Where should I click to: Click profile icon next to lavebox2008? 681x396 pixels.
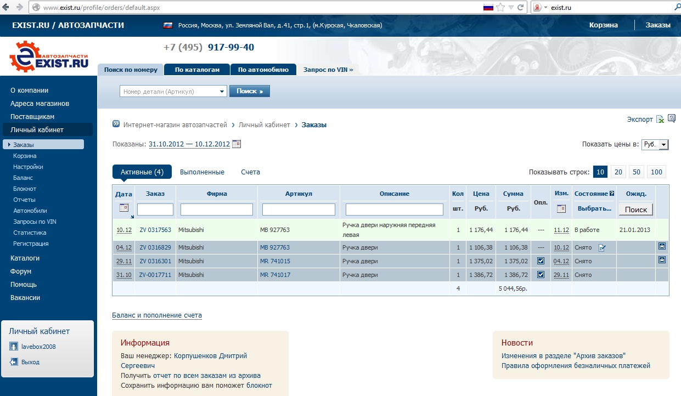14,347
